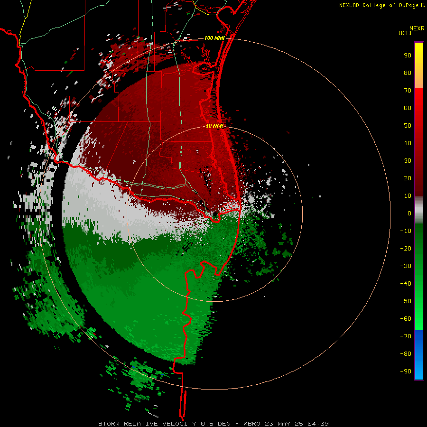This screenshot has height=427, width=427.
Task: Click the 90 value on velocity scale
Action: pos(408,56)
